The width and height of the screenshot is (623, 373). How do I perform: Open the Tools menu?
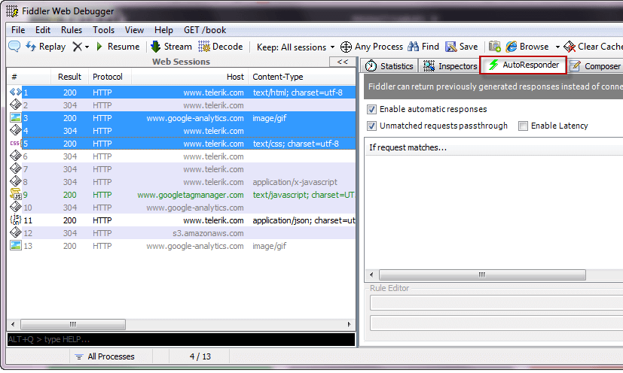pos(103,30)
